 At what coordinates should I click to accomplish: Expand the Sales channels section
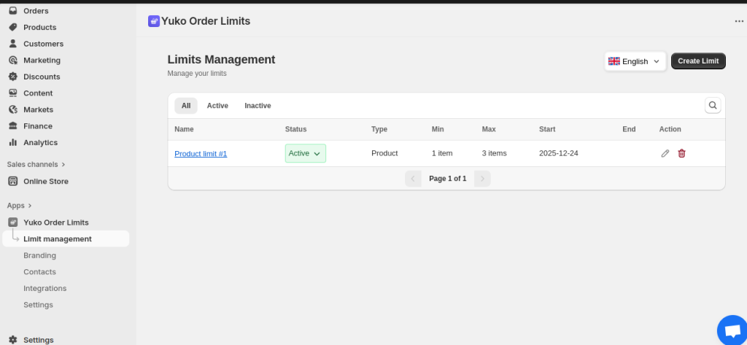point(36,164)
